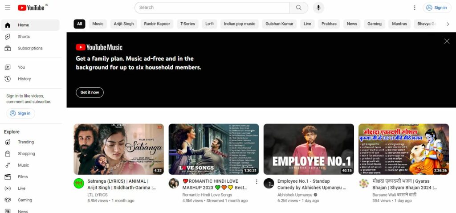Screen dimensions: 456x213
Task: Click Sign in button in header
Action: [x=437, y=8]
